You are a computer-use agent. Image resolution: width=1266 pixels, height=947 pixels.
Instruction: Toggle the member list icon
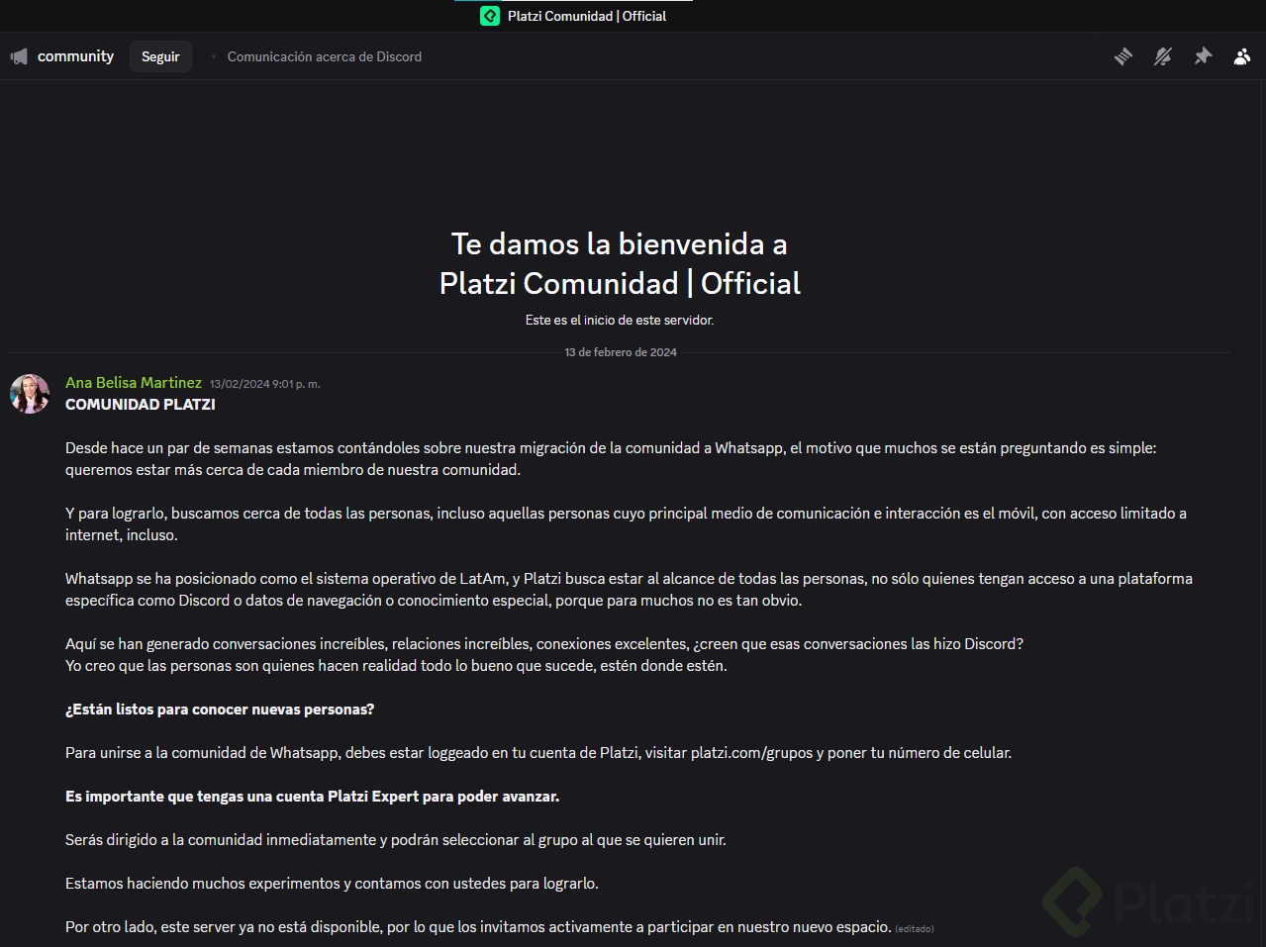tap(1242, 56)
